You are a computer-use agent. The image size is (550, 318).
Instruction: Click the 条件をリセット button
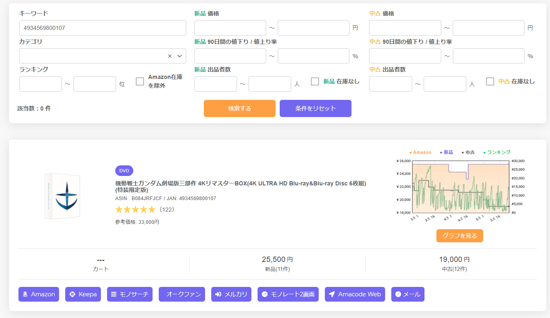coord(315,108)
